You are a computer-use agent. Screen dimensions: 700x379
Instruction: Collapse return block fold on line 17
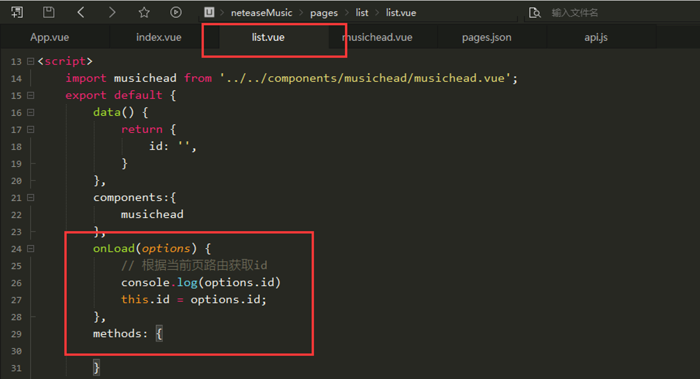[30, 130]
